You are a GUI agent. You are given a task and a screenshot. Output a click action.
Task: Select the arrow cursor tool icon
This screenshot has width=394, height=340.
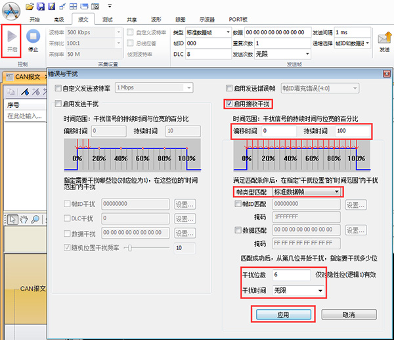[12, 220]
